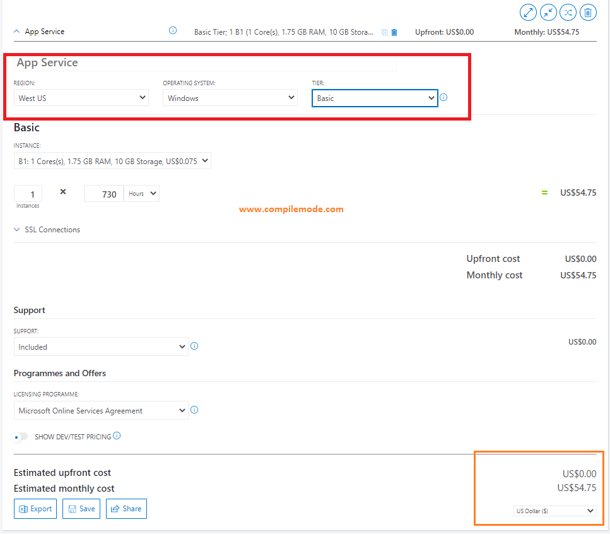
Task: Export the estimate with the Export button
Action: [35, 508]
